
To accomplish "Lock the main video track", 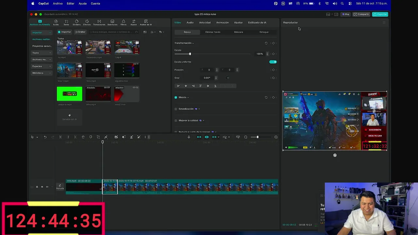I will coord(37,187).
